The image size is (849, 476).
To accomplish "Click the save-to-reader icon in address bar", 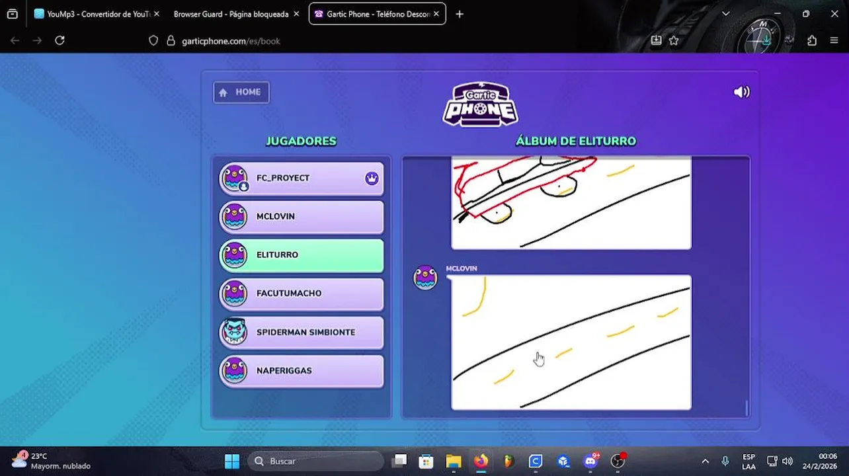I will [x=656, y=41].
